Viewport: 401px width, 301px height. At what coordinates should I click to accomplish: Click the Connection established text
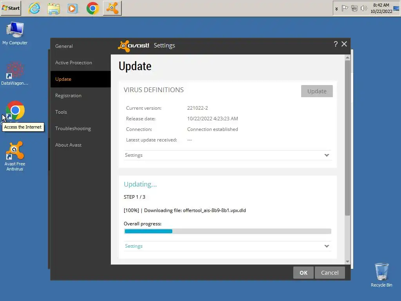pos(213,129)
